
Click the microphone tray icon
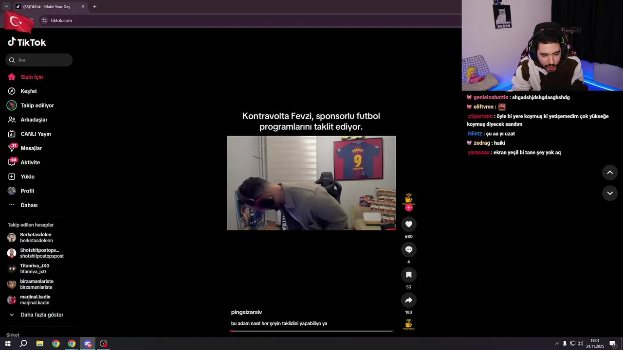click(565, 344)
